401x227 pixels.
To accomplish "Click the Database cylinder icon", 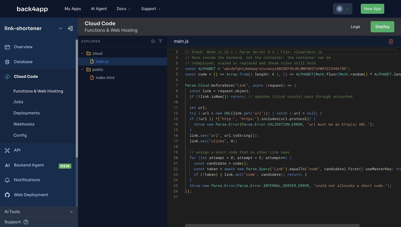I will [7, 62].
